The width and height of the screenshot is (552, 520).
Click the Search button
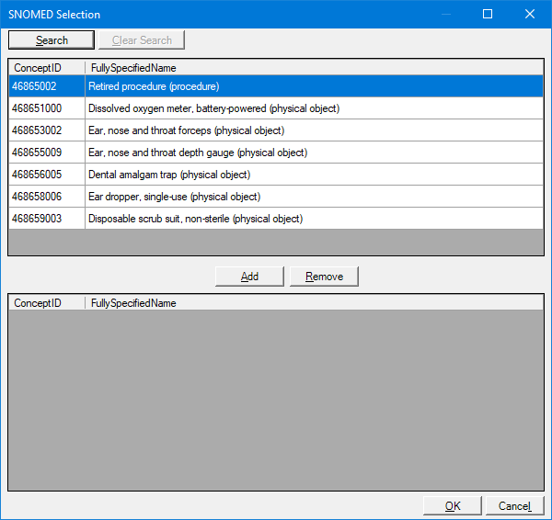(52, 40)
